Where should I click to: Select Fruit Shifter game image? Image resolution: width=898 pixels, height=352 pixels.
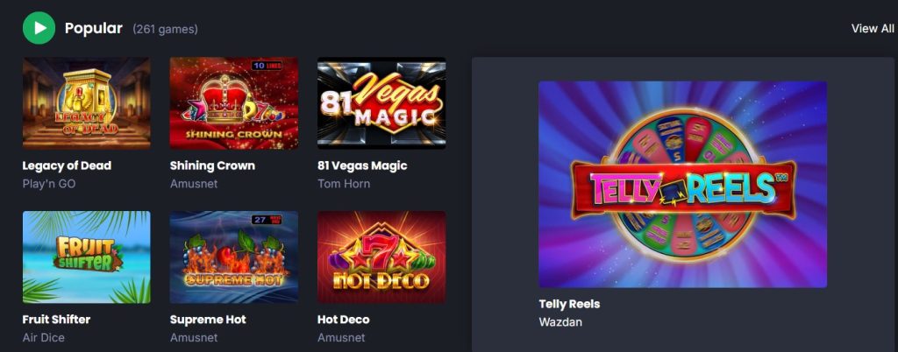coord(87,257)
